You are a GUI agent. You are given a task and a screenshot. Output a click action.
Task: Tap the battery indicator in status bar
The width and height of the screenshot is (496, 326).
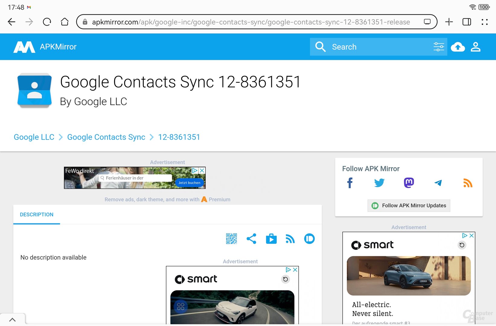pos(484,7)
